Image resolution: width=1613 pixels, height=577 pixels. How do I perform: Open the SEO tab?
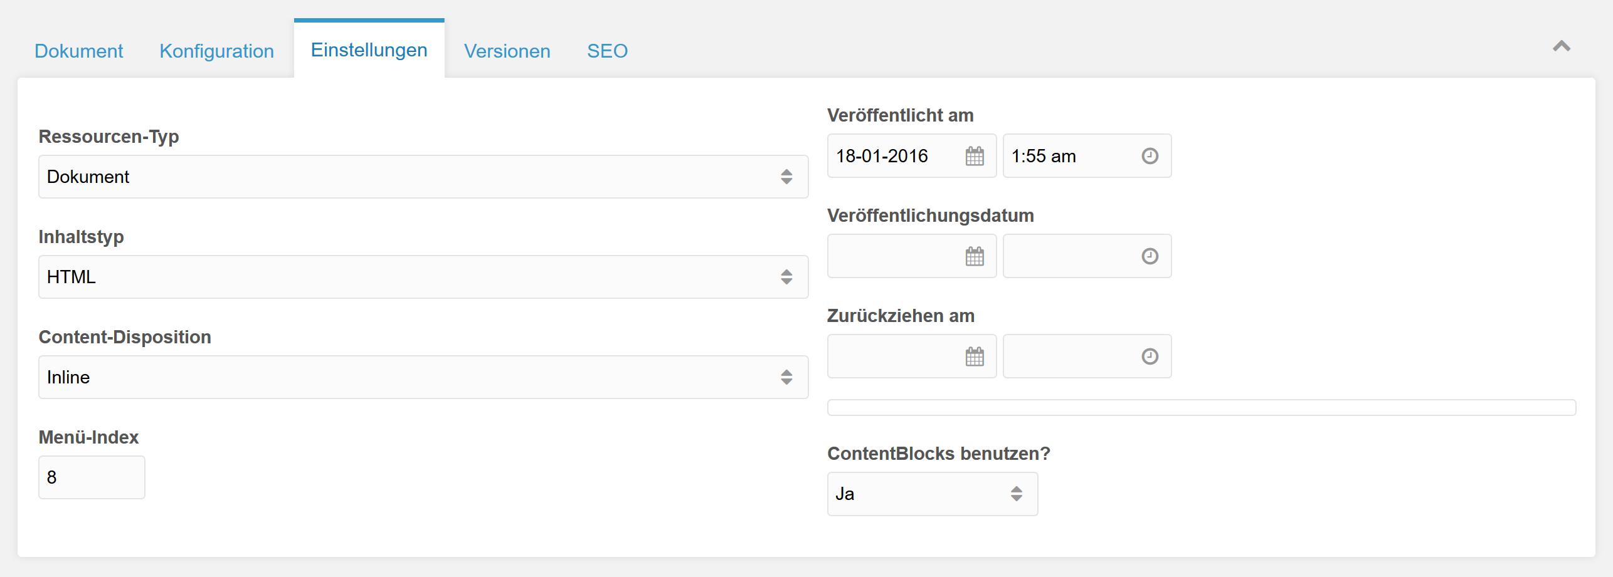coord(606,51)
